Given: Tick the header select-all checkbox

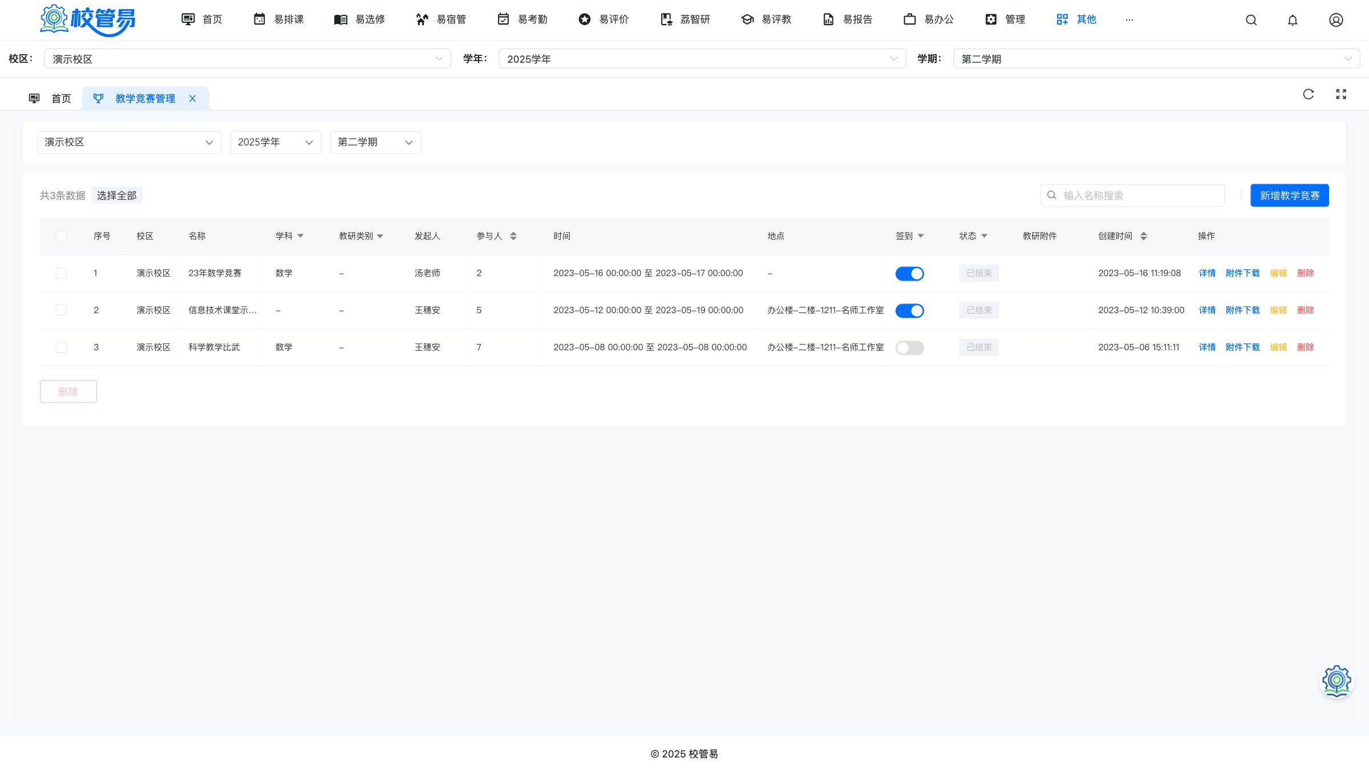Looking at the screenshot, I should tap(61, 236).
